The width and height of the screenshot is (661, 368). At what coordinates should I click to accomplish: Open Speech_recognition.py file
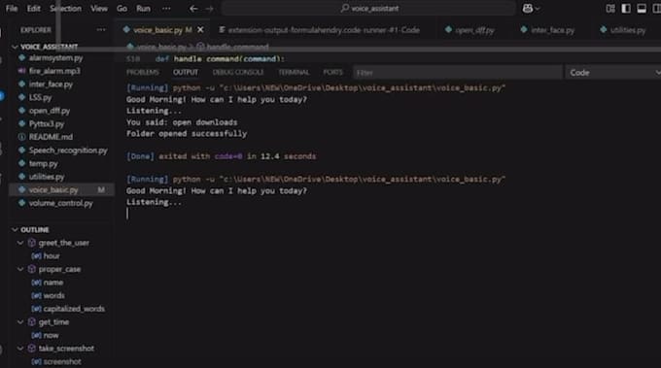(68, 151)
